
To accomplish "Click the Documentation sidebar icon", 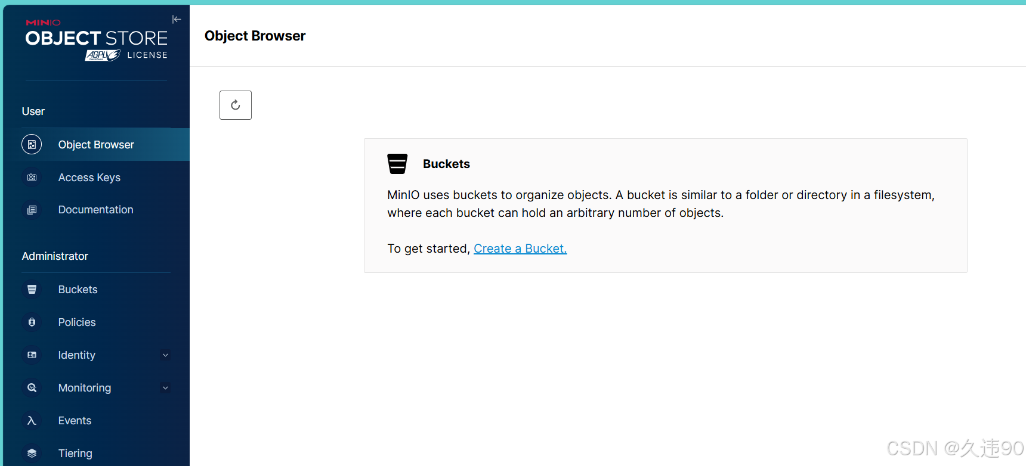I will (32, 210).
